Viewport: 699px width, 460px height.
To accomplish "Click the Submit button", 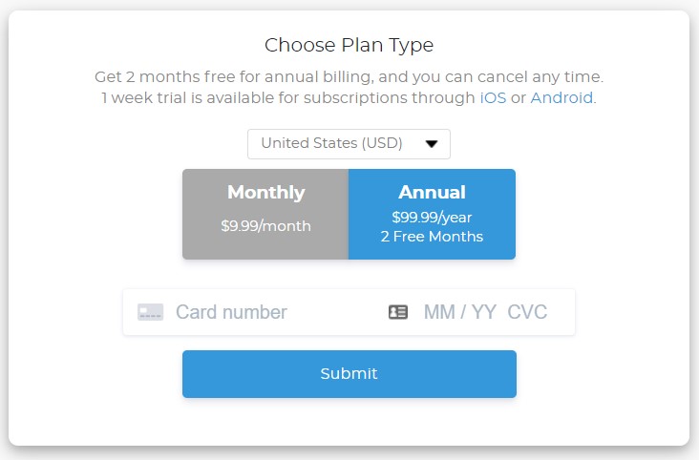I will pos(349,374).
